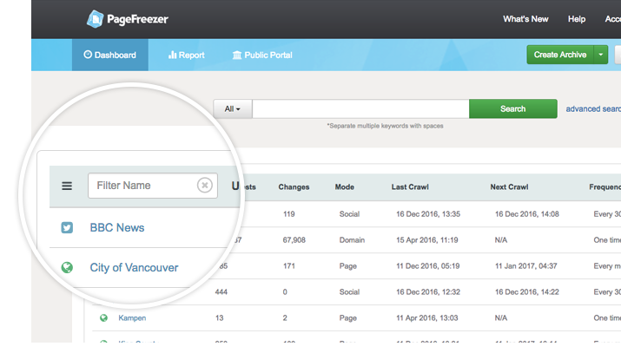Open the Public Portal tab

(x=262, y=55)
